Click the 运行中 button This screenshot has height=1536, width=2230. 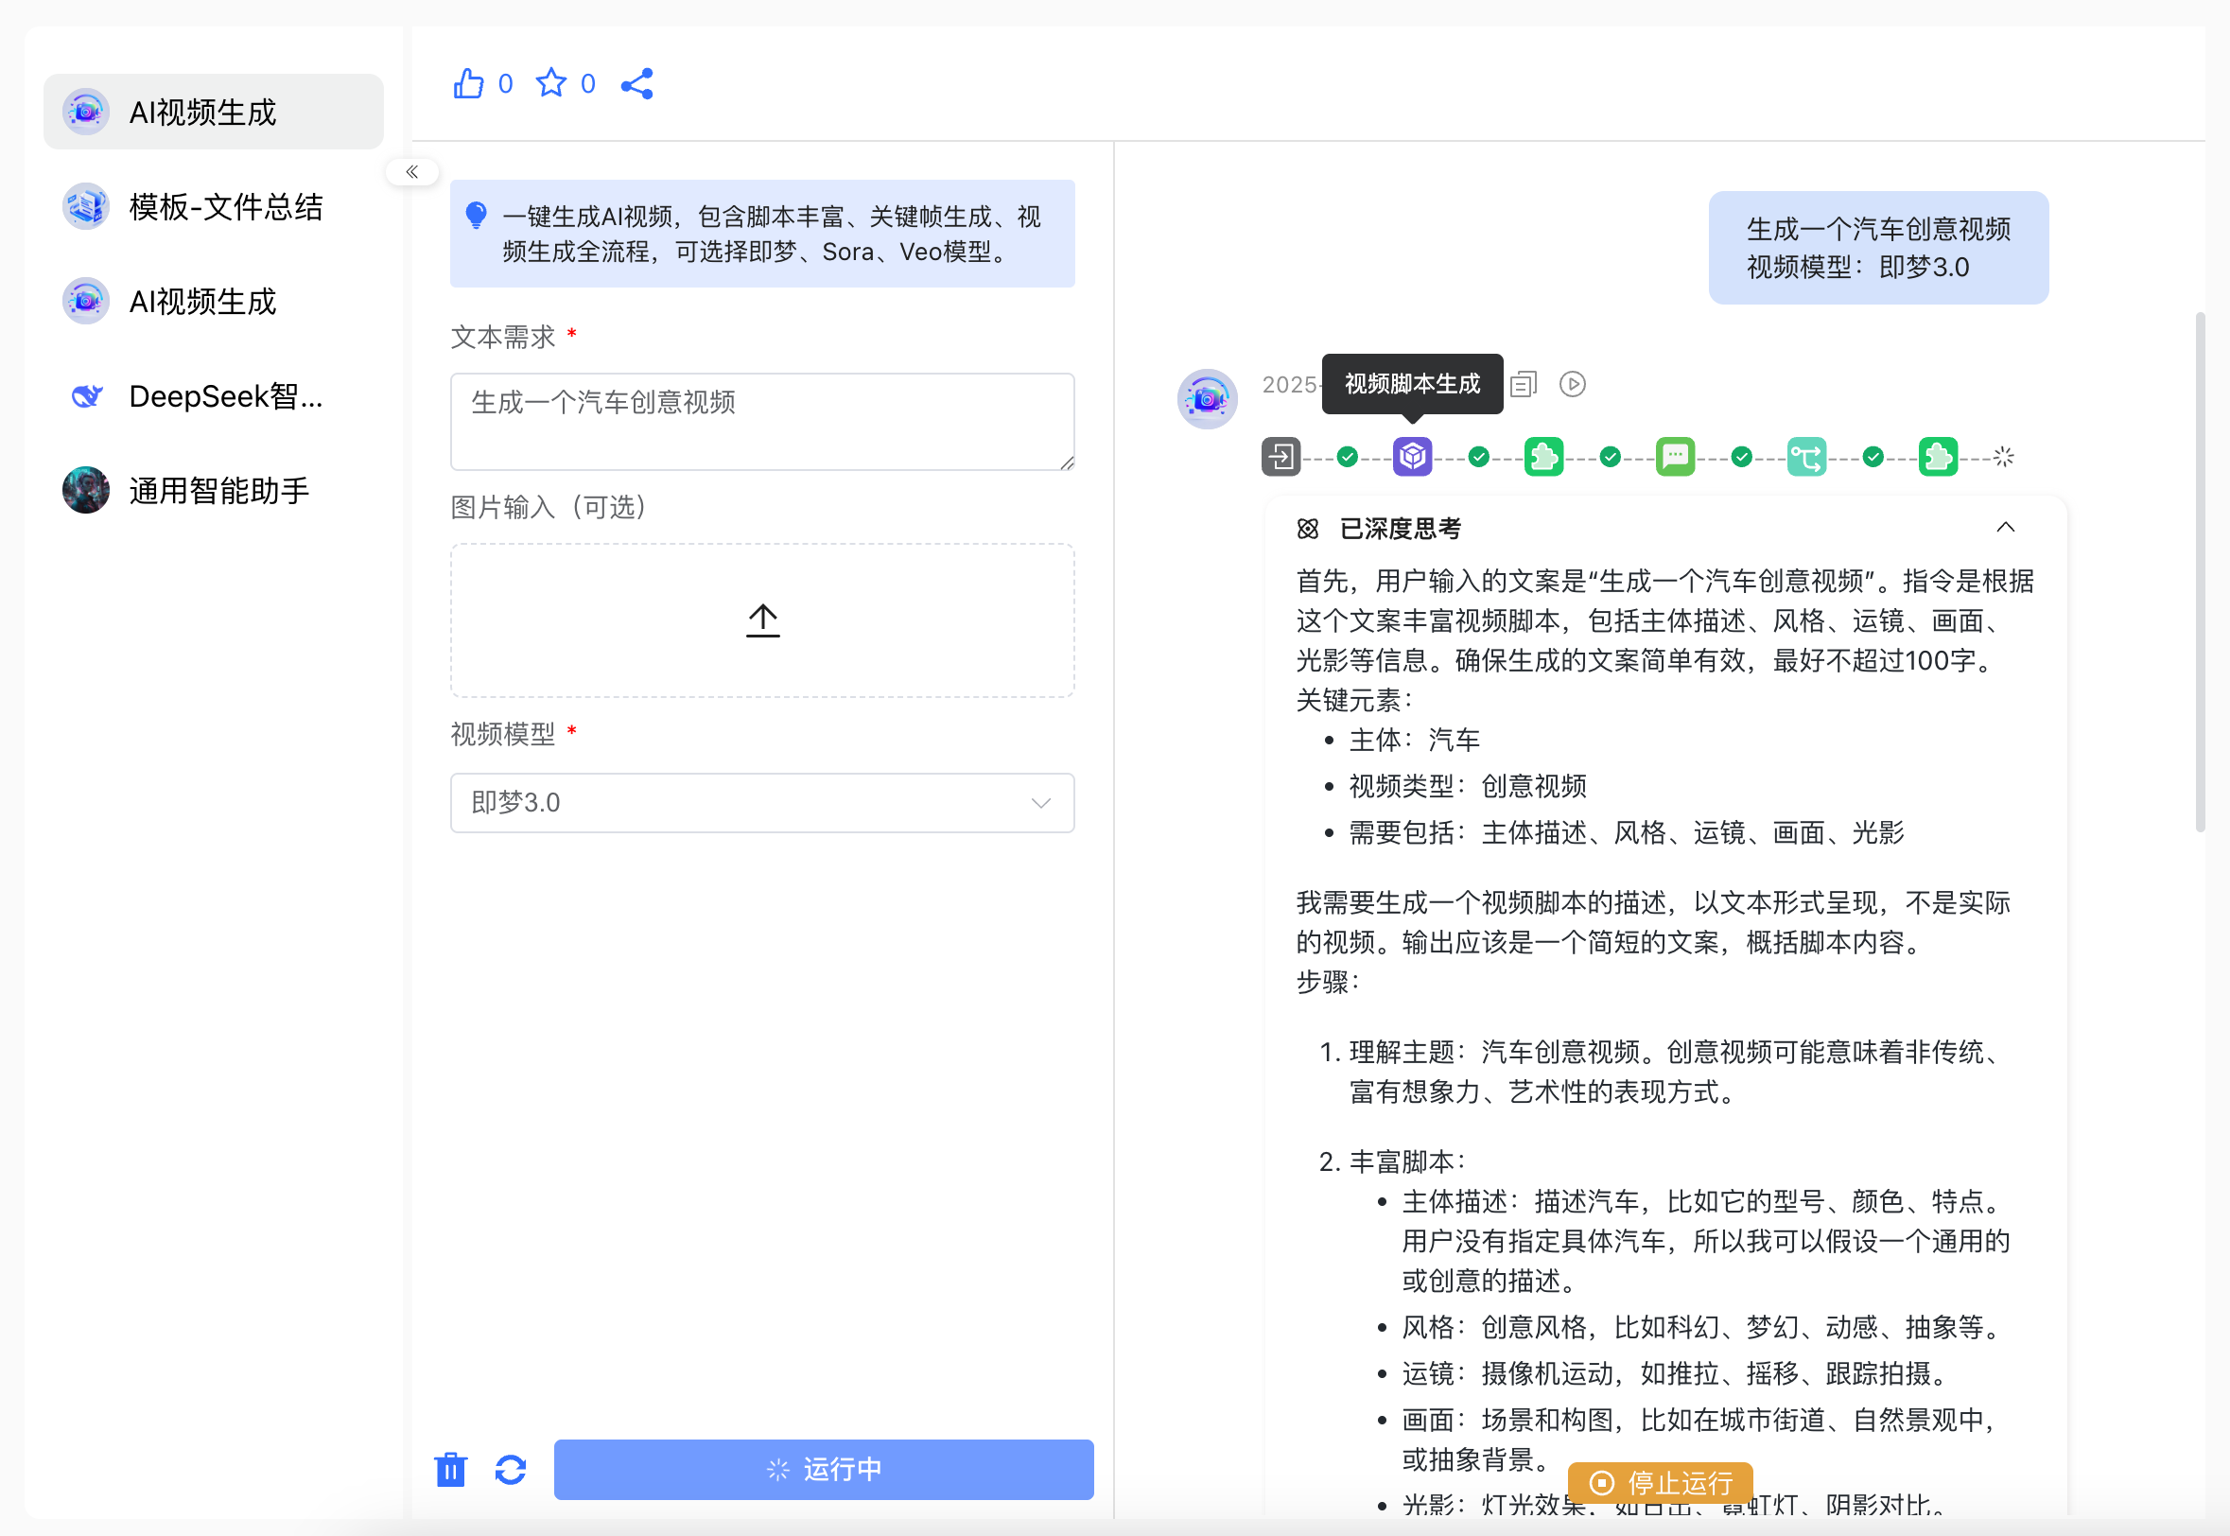coord(824,1469)
